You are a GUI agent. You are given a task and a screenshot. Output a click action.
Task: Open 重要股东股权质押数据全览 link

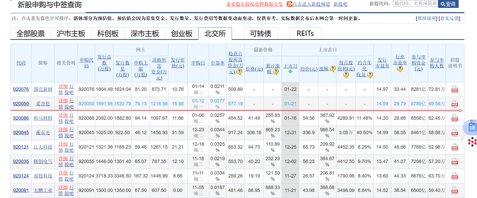pos(255,4)
